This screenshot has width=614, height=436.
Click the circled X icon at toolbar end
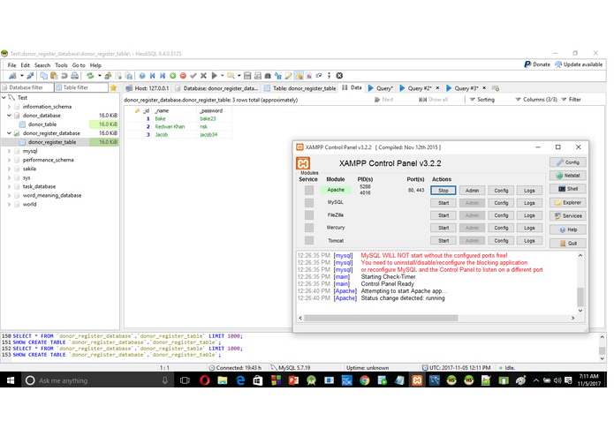pos(340,76)
